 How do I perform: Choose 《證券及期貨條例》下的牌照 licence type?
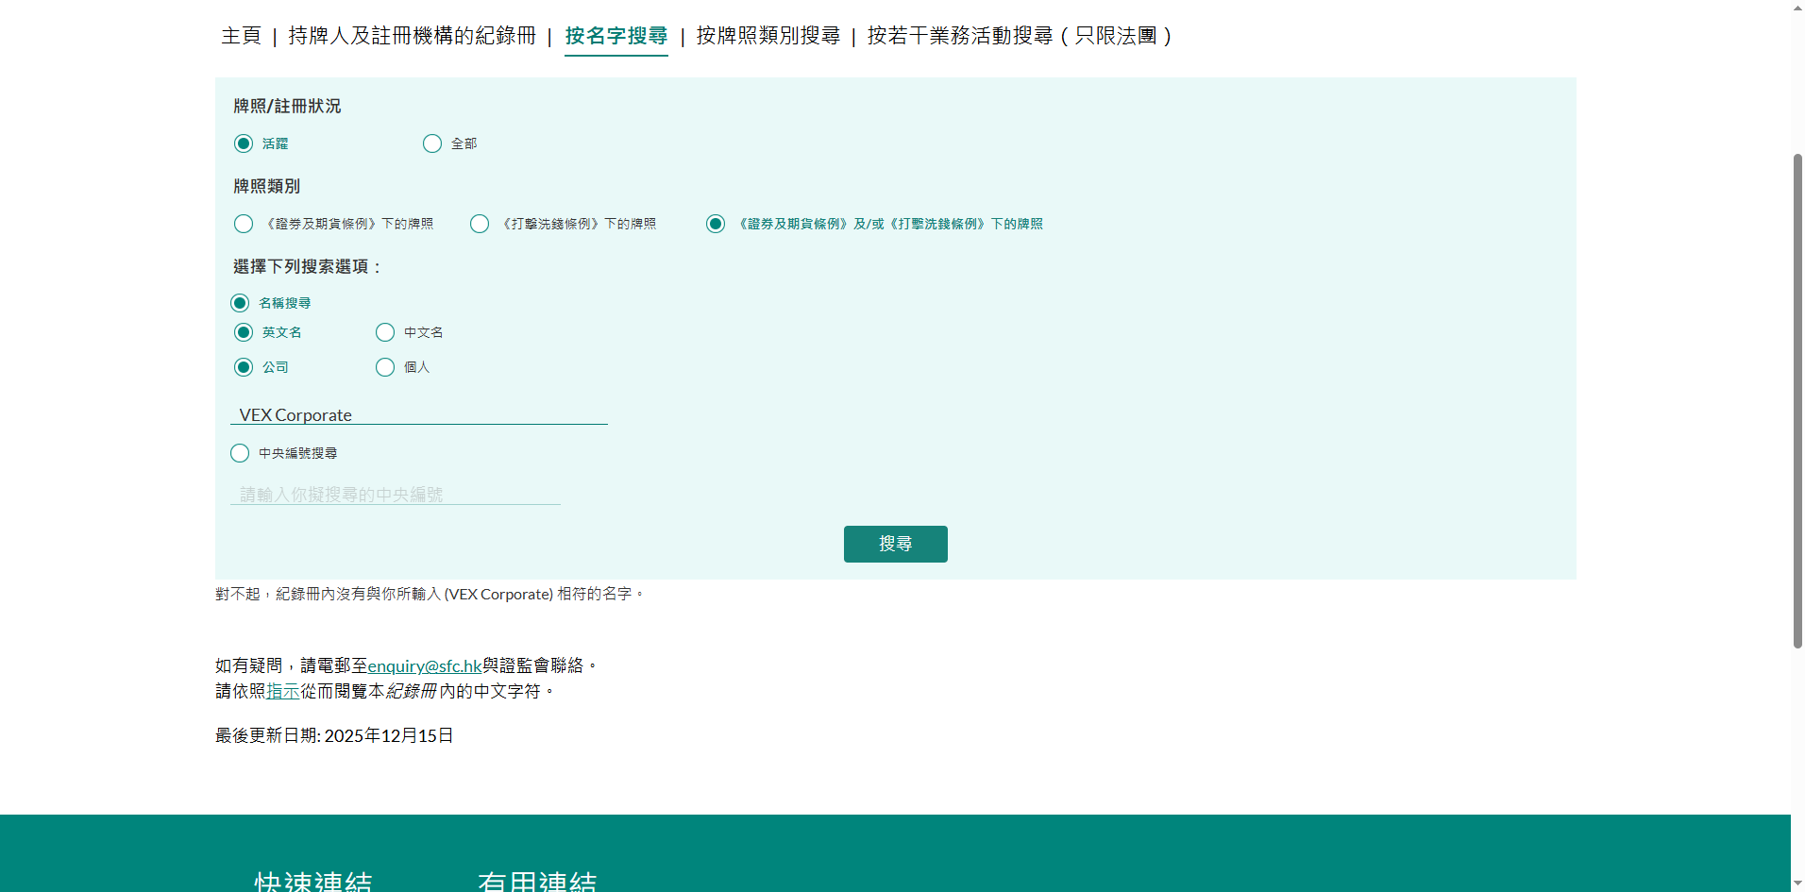(244, 224)
